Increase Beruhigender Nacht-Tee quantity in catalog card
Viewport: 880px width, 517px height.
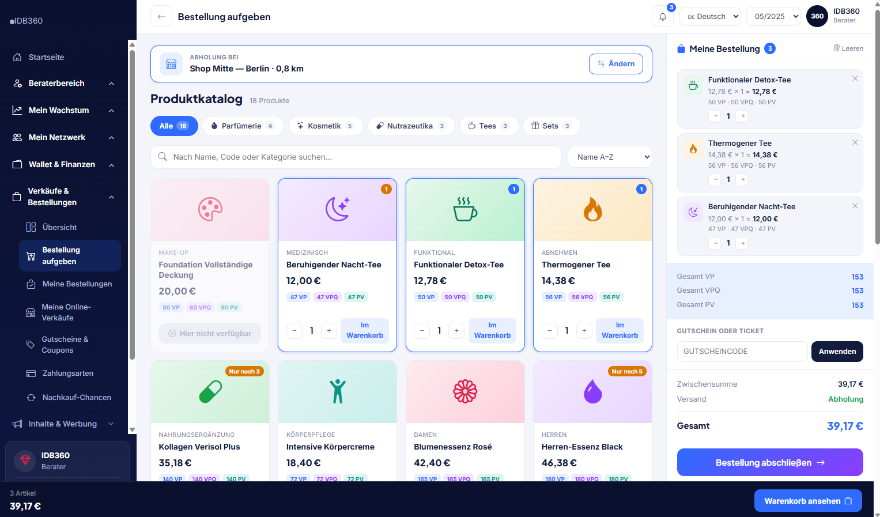(x=329, y=331)
